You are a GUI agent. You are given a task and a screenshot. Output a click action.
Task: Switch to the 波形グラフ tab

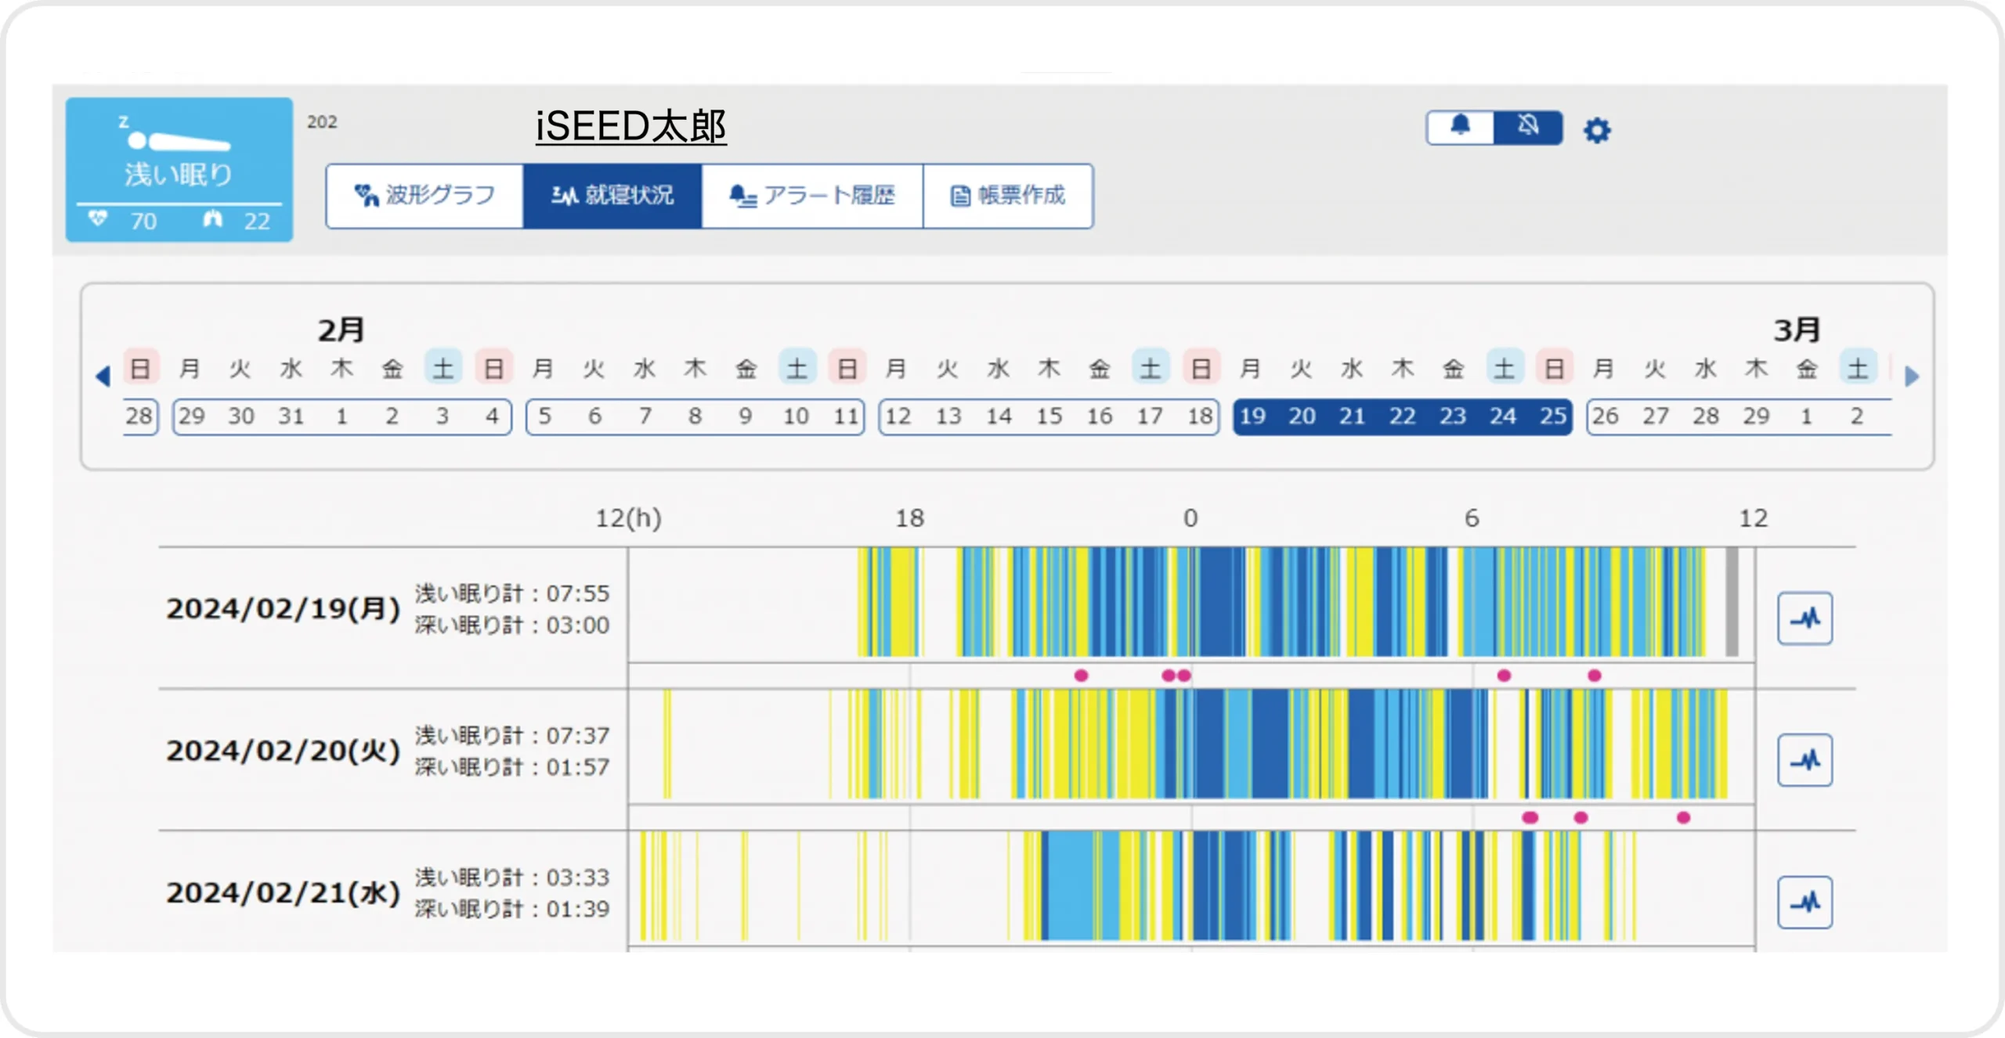(x=424, y=196)
